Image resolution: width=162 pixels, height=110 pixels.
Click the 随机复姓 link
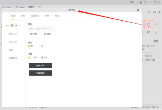coord(47,34)
